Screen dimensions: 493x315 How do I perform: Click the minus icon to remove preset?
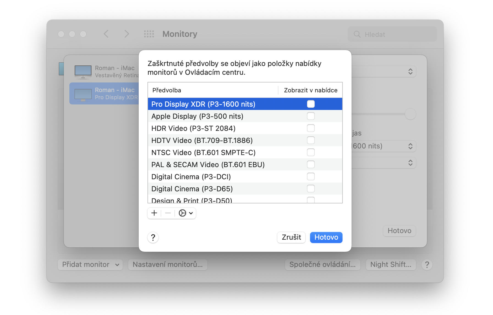[168, 213]
